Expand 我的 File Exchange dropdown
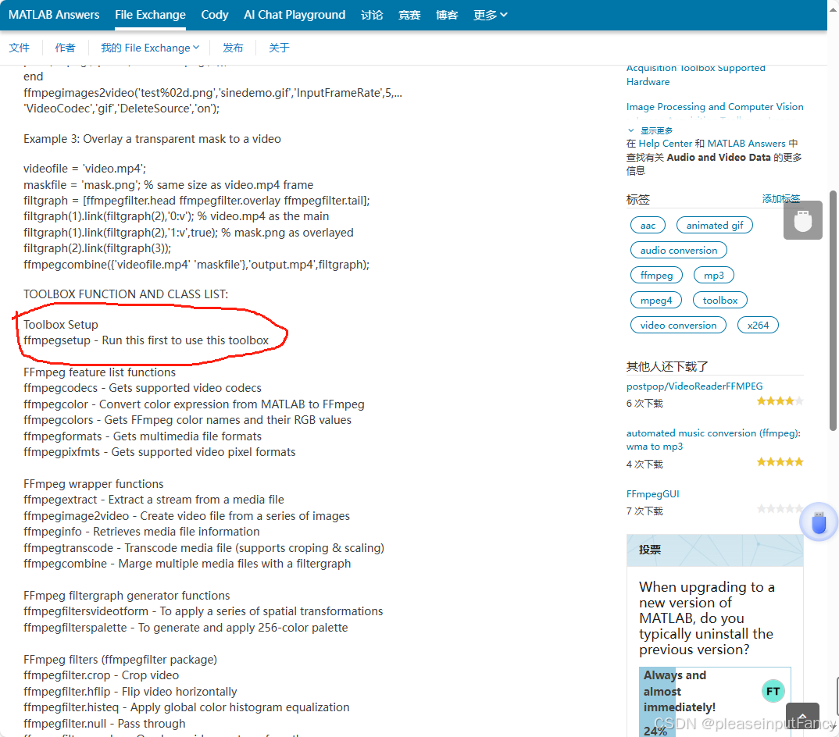Viewport: 839px width, 737px height. [x=150, y=48]
